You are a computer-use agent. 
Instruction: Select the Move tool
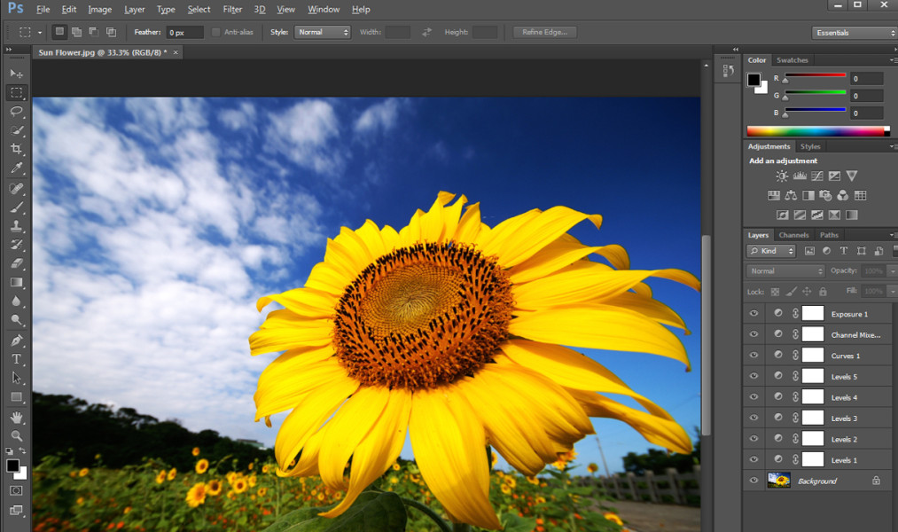coord(16,74)
